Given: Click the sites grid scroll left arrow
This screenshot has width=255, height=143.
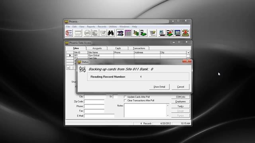Looking at the screenshot, I should [x=68, y=68].
